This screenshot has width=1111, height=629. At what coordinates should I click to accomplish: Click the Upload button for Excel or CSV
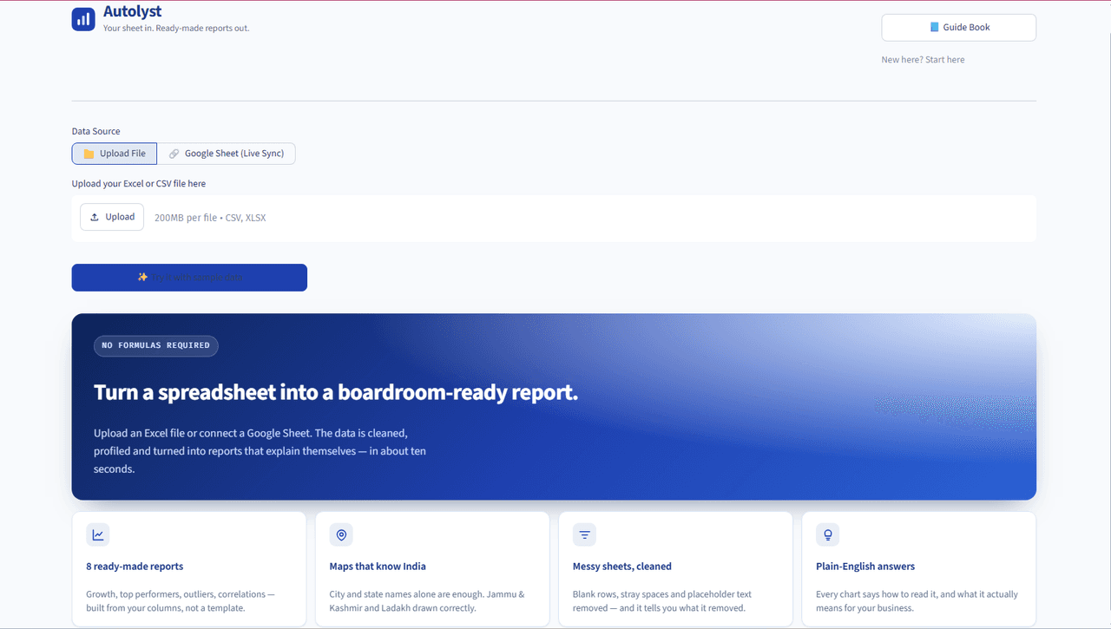coord(112,217)
